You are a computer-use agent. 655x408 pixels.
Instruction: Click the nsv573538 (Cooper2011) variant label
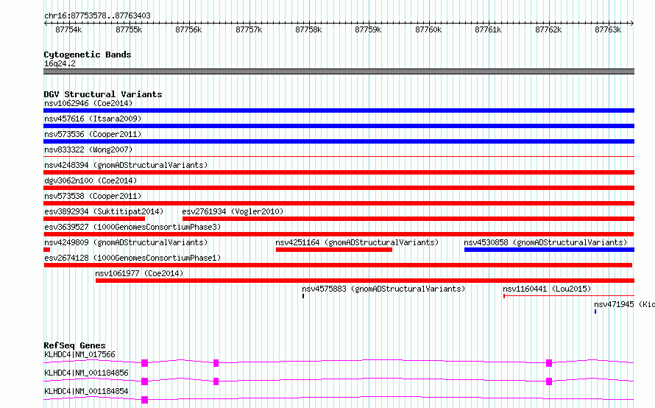click(93, 196)
